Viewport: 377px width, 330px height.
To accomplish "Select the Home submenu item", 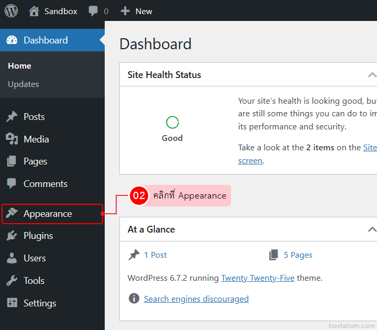I will pos(19,66).
